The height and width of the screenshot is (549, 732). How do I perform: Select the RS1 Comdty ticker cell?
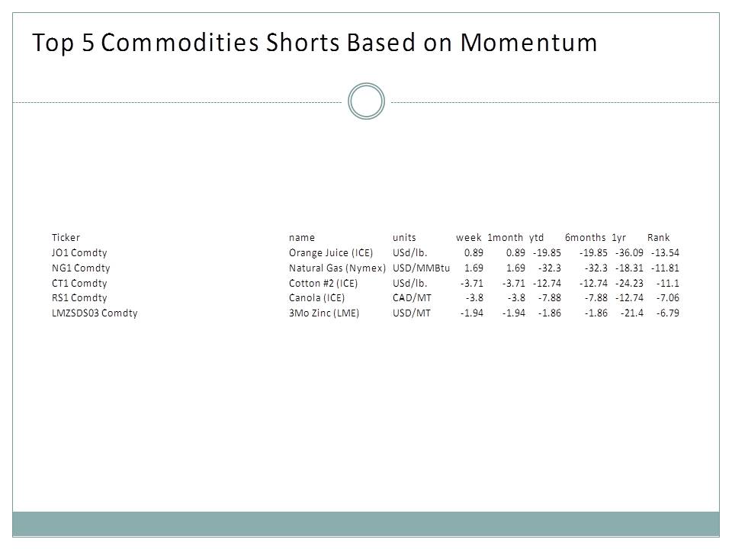(x=79, y=298)
